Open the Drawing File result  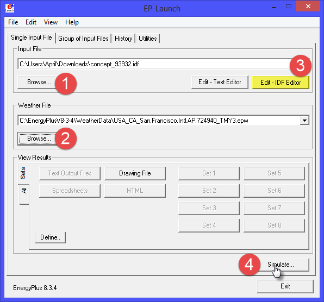tap(135, 173)
